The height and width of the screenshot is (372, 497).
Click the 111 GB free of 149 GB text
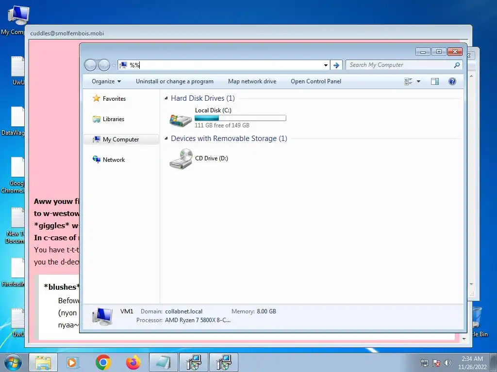click(222, 125)
